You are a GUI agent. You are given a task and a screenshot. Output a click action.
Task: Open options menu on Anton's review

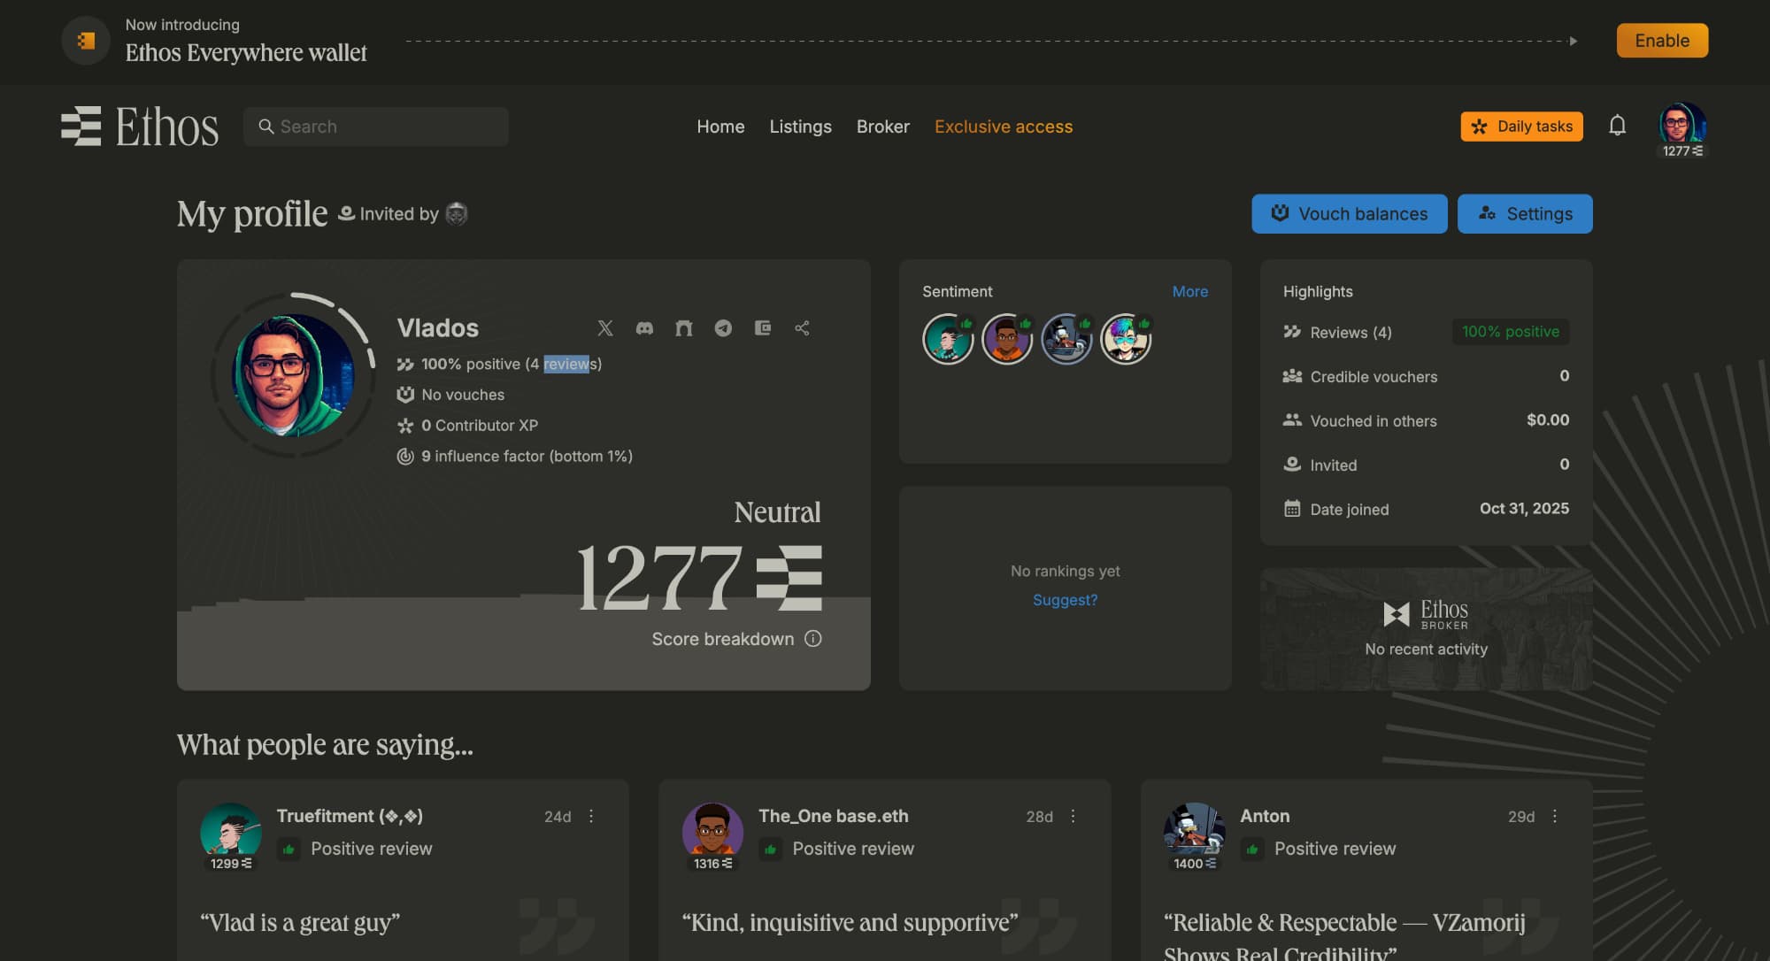(1555, 816)
